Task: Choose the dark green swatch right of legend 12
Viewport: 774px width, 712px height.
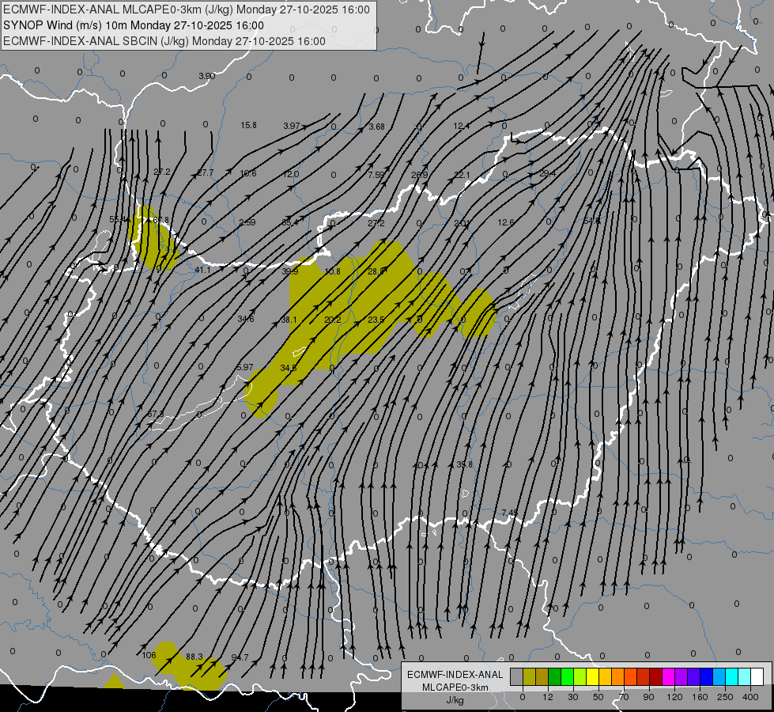Action: 554,677
